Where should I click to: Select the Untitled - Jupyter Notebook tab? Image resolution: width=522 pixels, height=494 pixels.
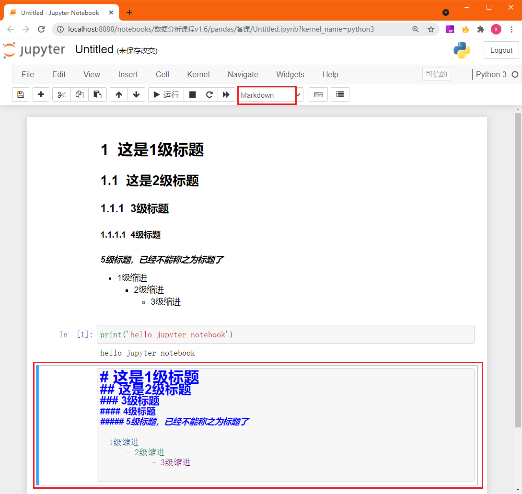pyautogui.click(x=61, y=12)
